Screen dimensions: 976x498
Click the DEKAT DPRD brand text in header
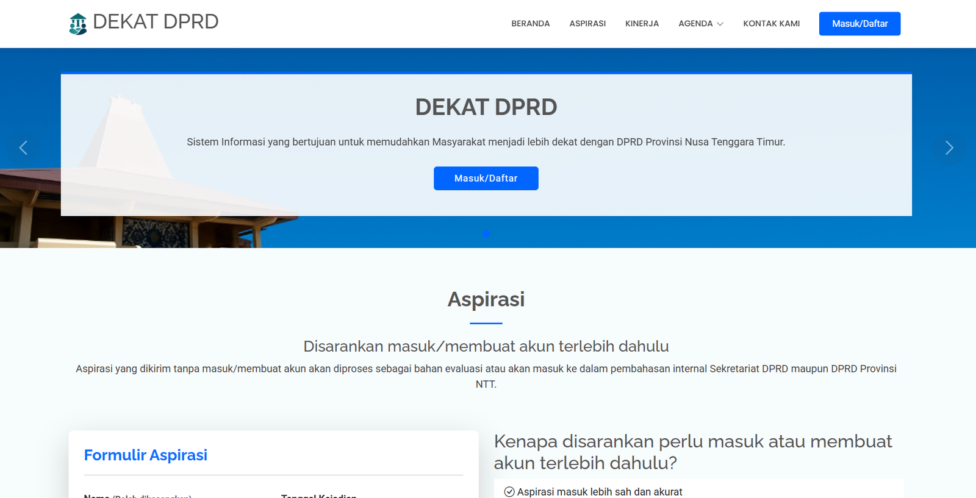tap(156, 22)
